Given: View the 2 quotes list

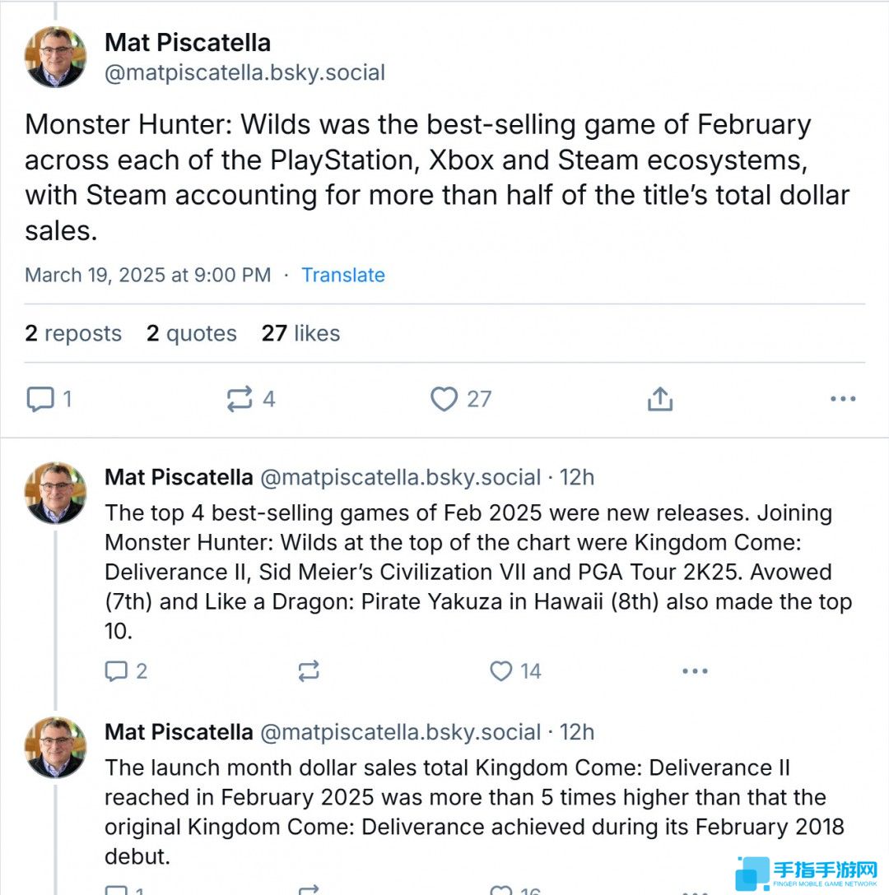Looking at the screenshot, I should (x=192, y=333).
